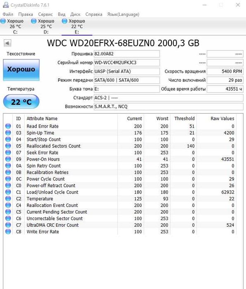The image size is (246, 289).
Task: Click the Хорошо health status button
Action: tap(21, 70)
